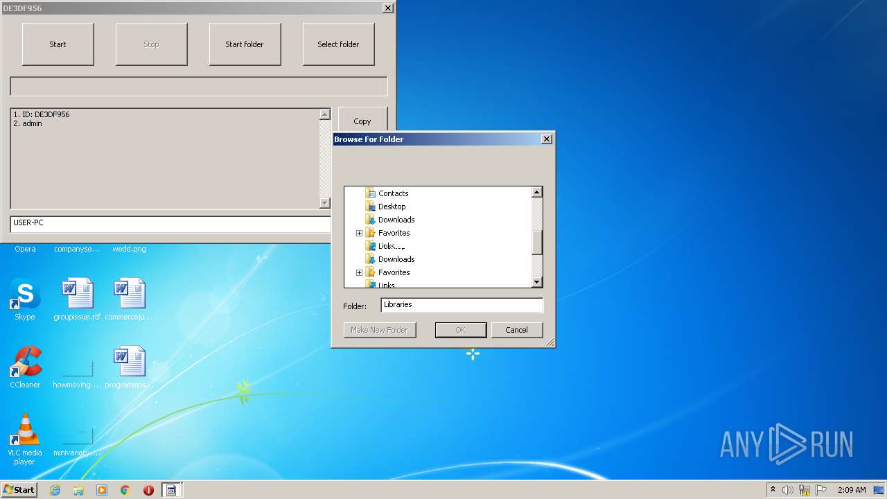
Task: Click the Desktop folder icon in tree
Action: click(370, 207)
